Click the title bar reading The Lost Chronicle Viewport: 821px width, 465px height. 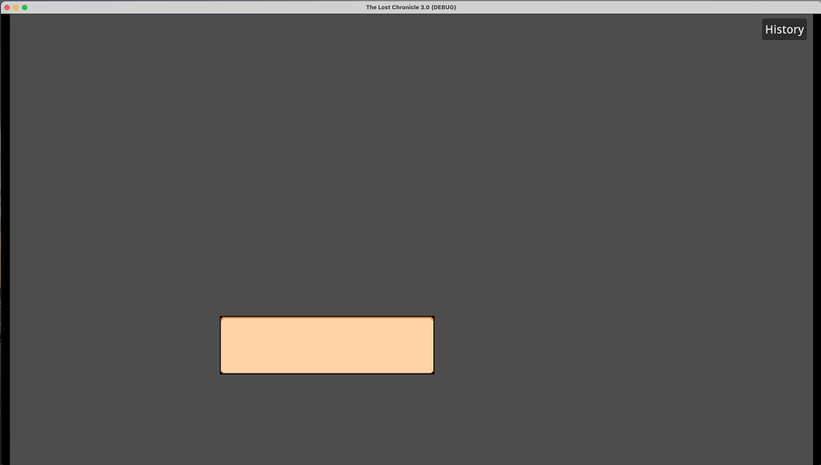(x=410, y=6)
